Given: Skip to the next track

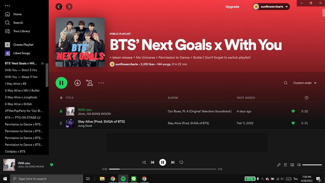Looking at the screenshot, I should tap(173, 162).
